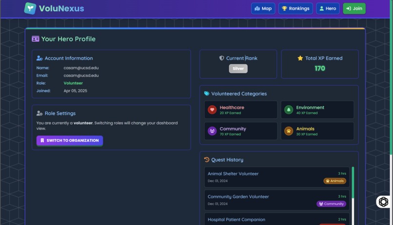The image size is (393, 225).
Task: Select the Environment category card
Action: (317, 110)
